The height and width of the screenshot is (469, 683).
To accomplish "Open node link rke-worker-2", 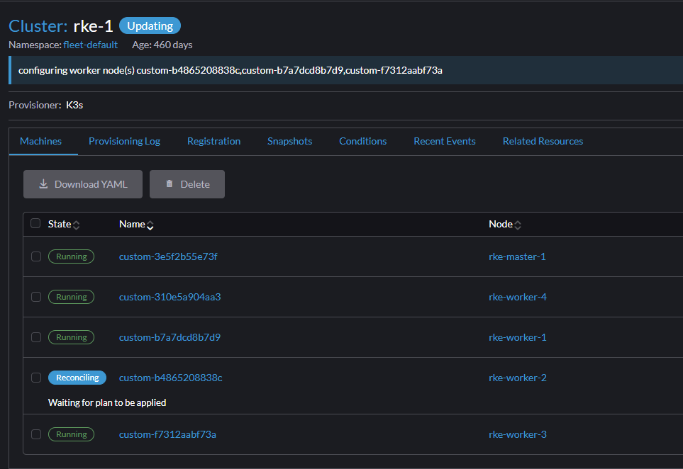I will pos(517,378).
